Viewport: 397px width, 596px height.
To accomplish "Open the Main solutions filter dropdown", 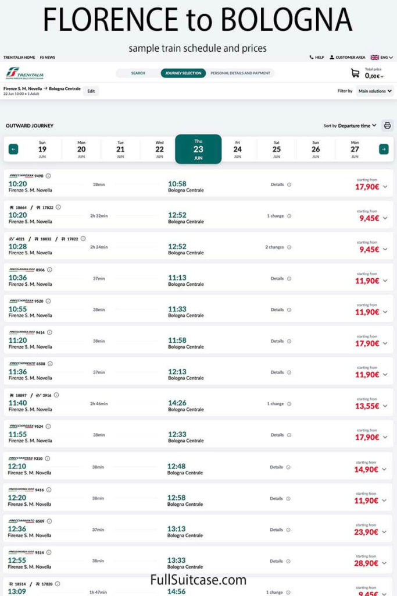I will (375, 91).
